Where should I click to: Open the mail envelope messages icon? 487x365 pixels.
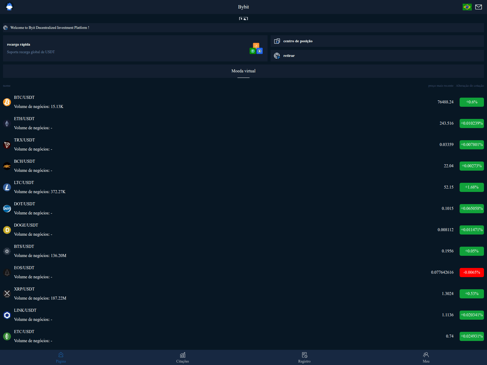coord(478,7)
